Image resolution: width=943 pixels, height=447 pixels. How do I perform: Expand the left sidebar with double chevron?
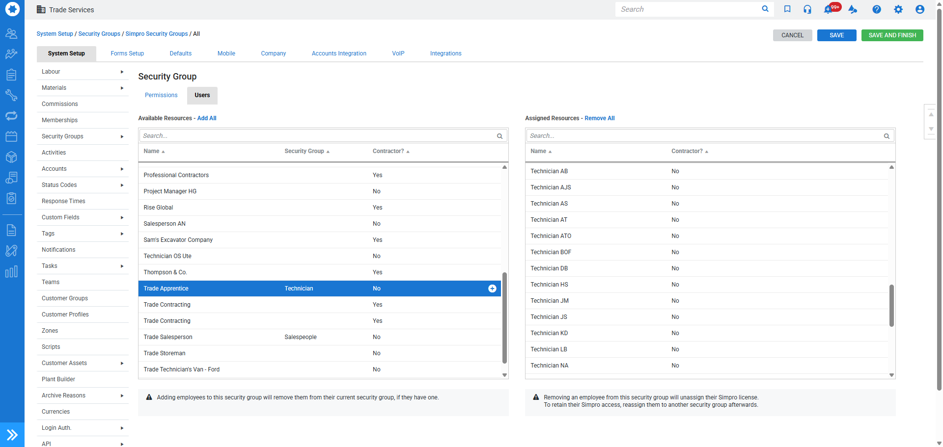tap(12, 435)
